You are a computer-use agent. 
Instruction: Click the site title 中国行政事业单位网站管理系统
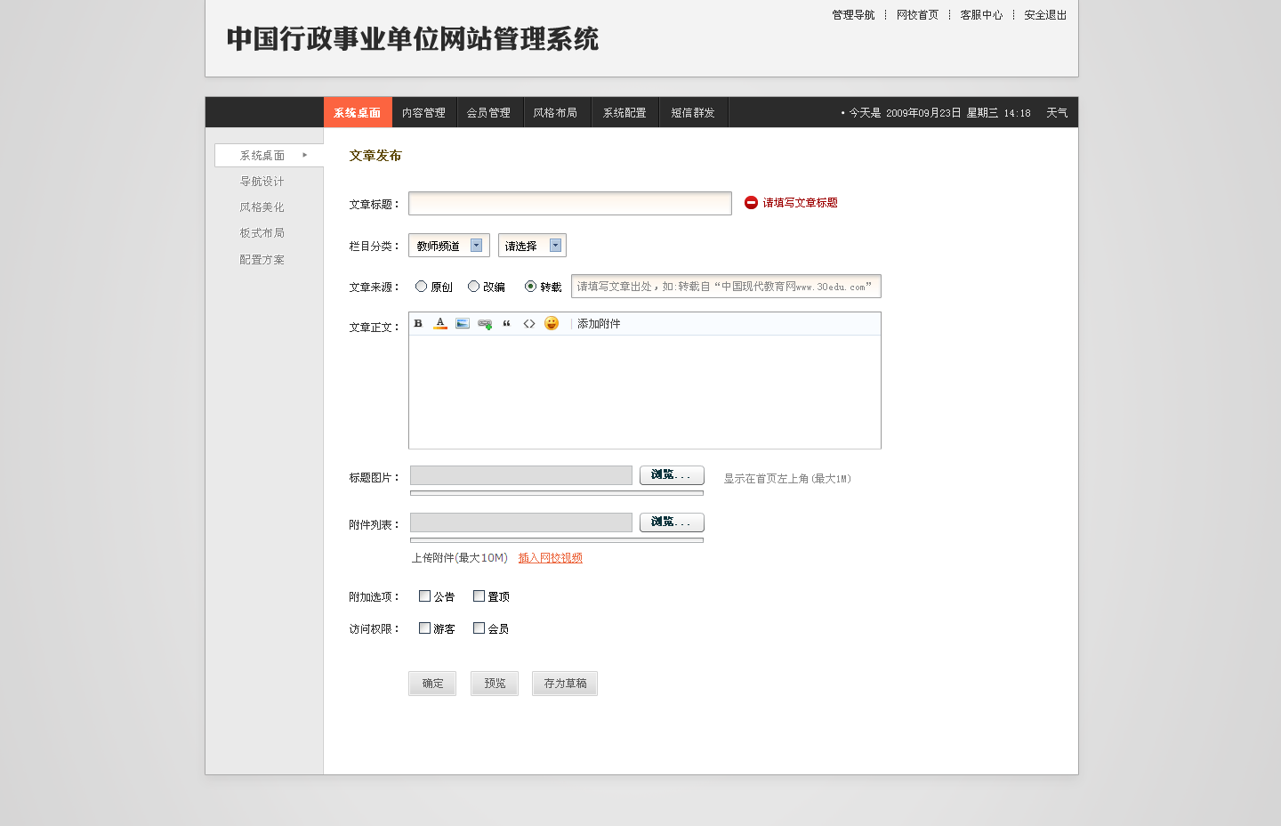click(x=413, y=39)
